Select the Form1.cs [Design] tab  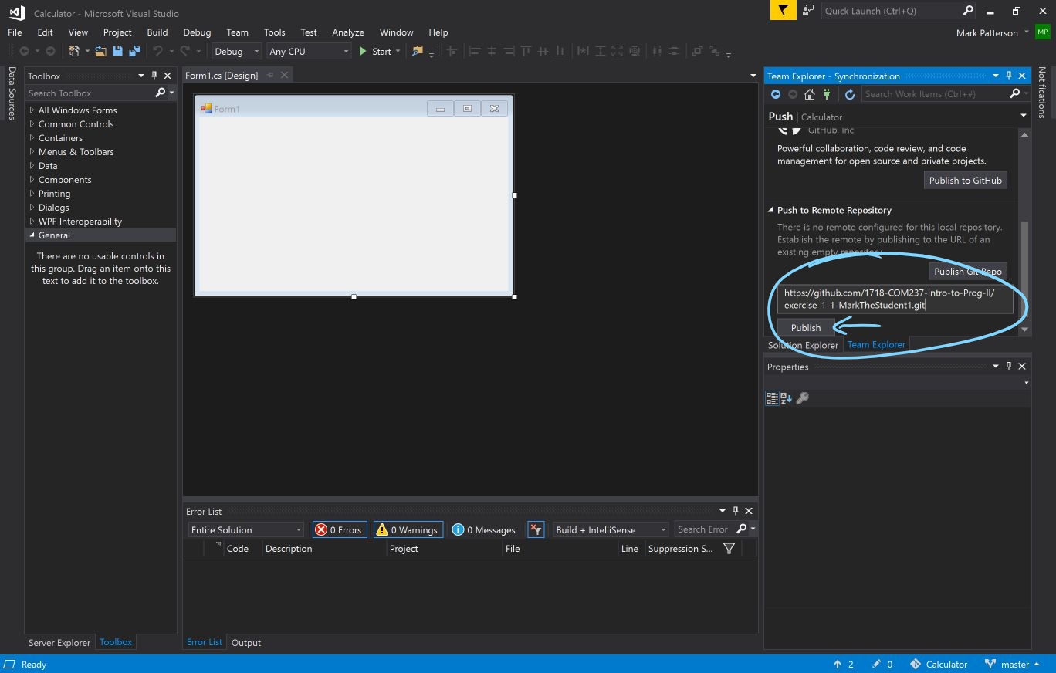pos(222,76)
